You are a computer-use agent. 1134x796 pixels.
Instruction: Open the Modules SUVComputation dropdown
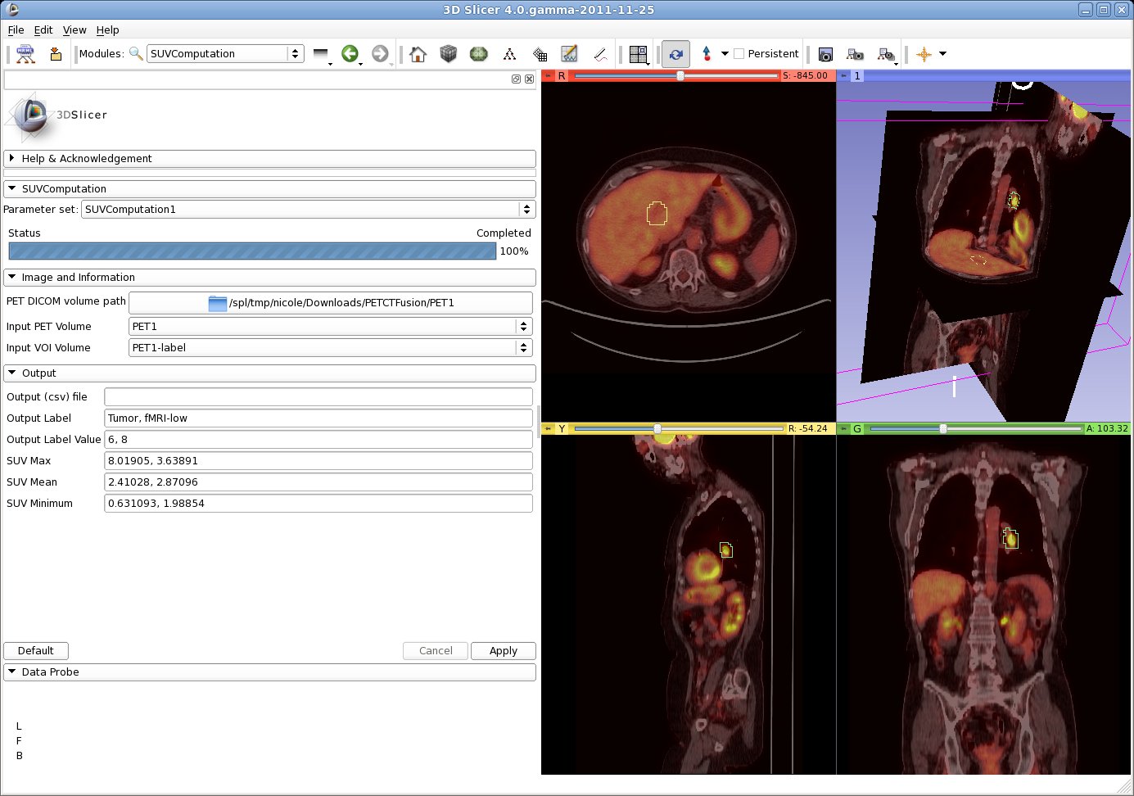[225, 54]
